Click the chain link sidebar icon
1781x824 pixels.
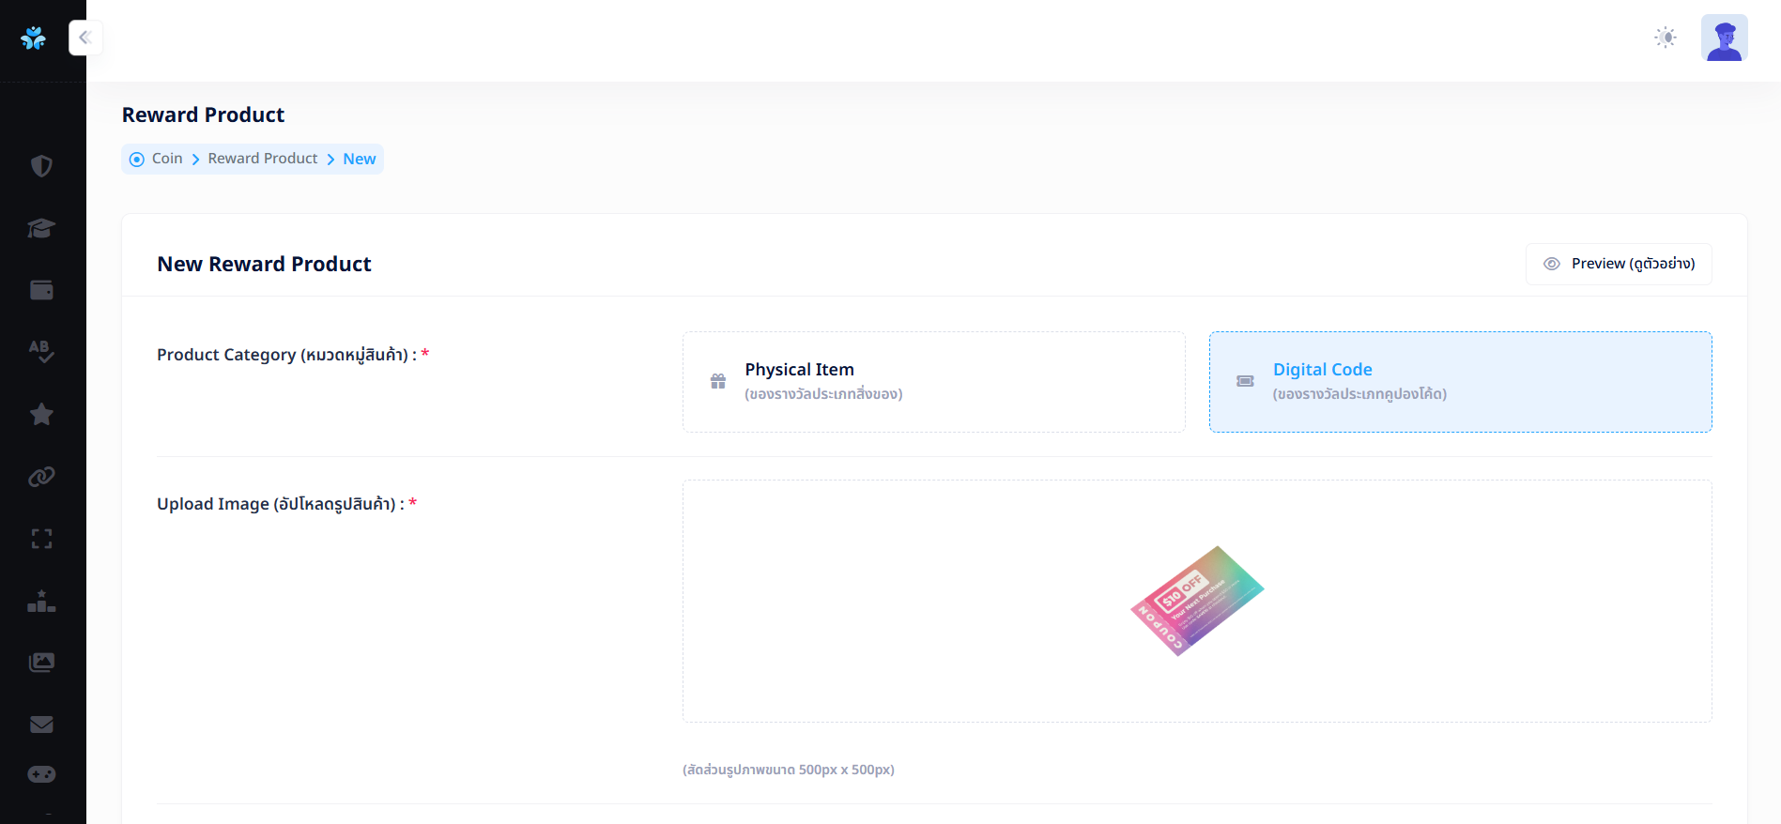(41, 477)
